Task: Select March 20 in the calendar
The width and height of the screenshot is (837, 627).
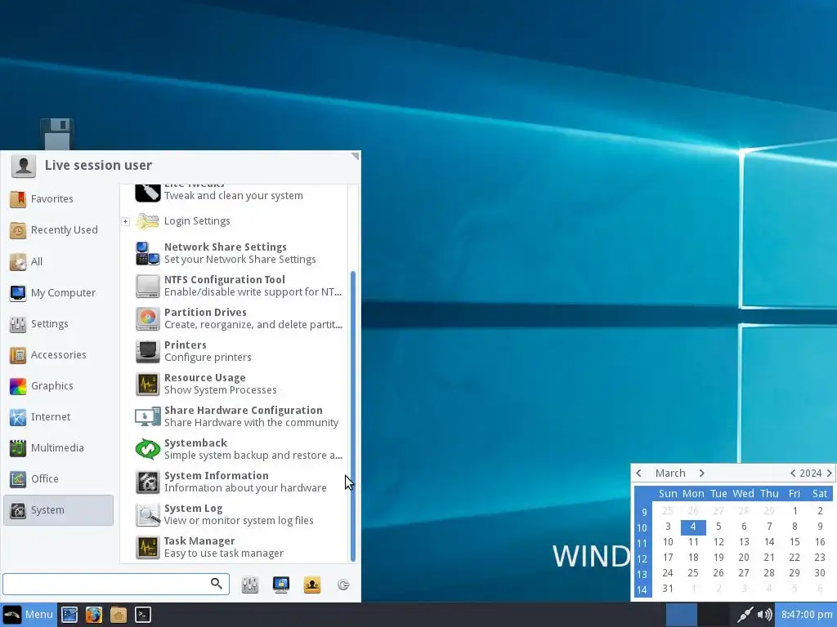Action: [x=744, y=558]
